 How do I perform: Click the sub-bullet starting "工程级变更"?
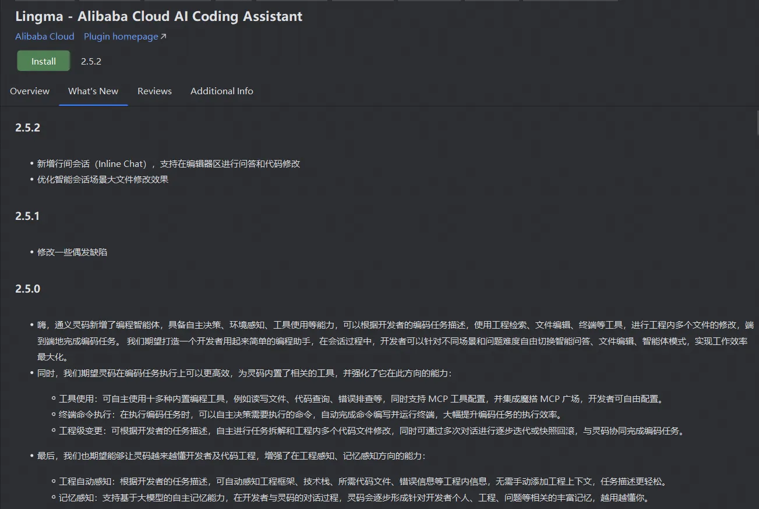(372, 431)
